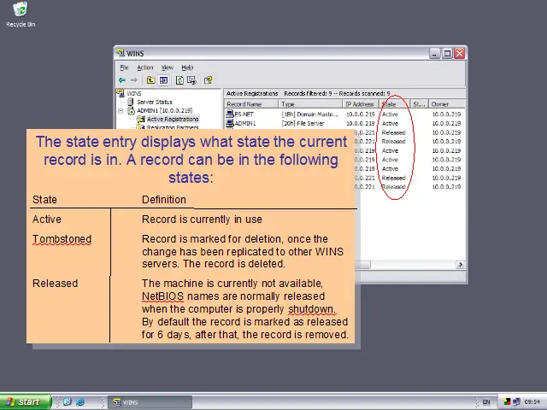547x410 pixels.
Task: Collapse the ADMIN1 server tree node
Action: click(121, 110)
